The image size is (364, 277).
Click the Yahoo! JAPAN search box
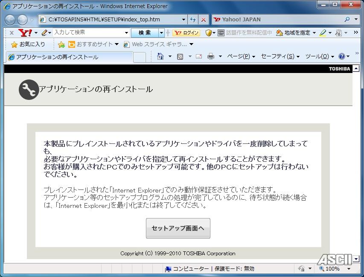[278, 20]
